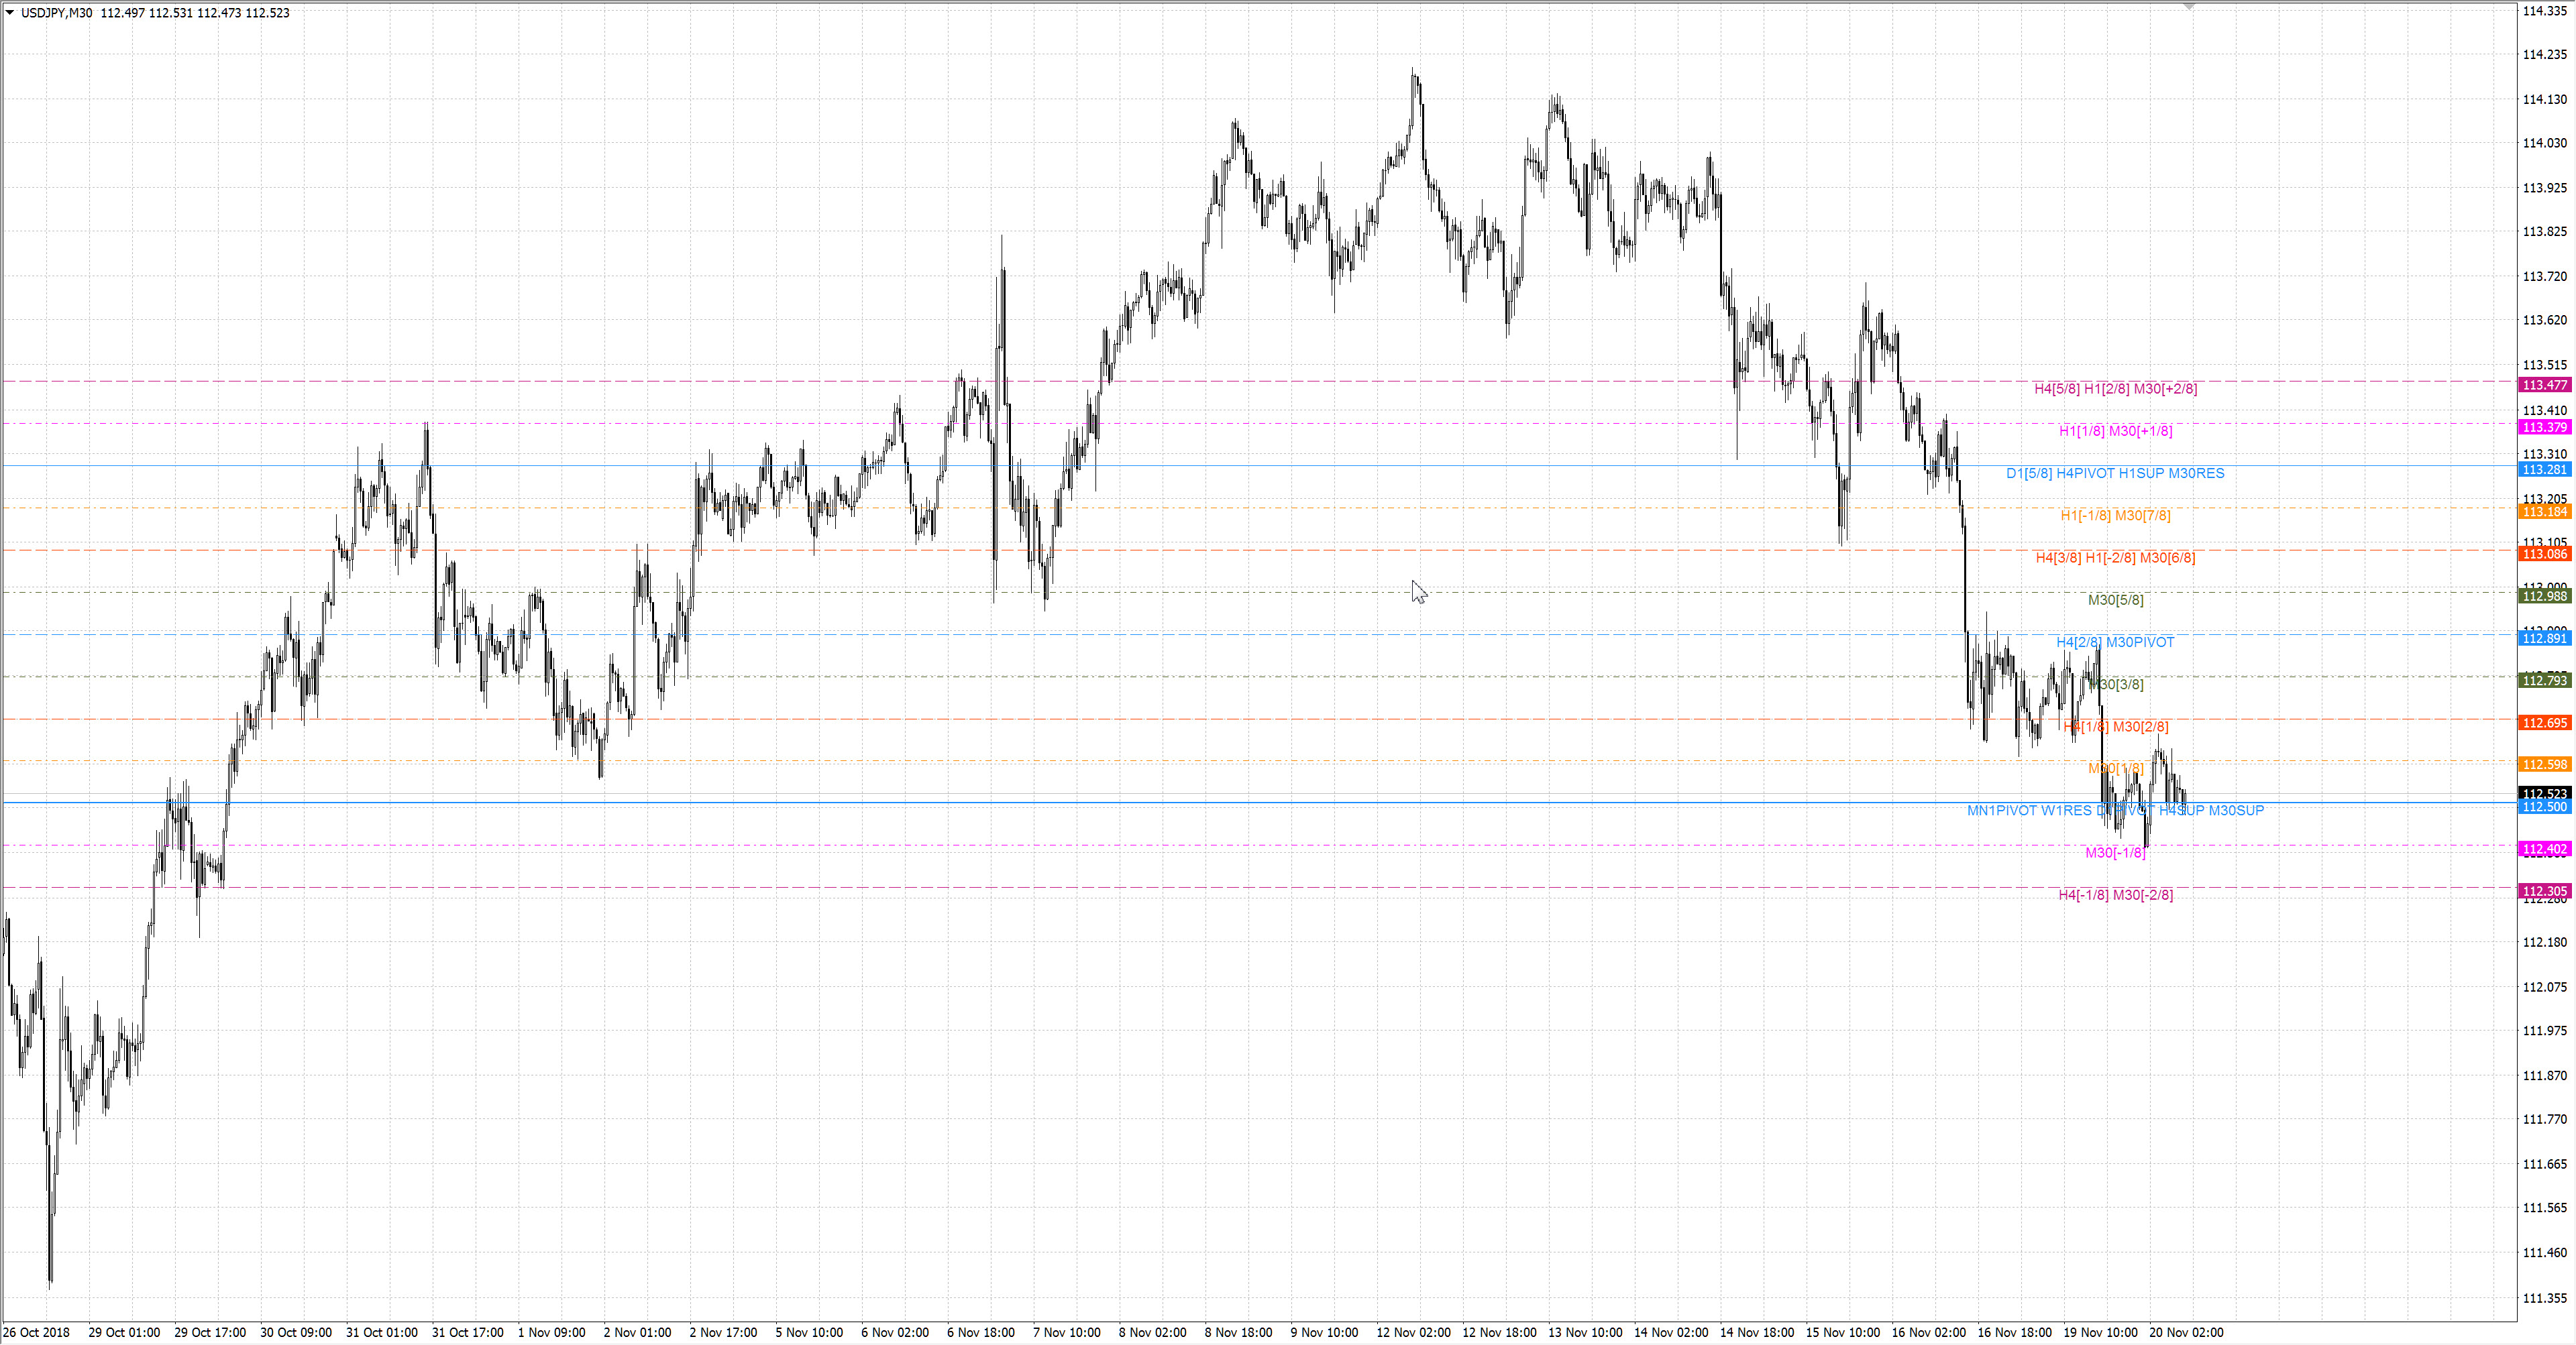Select the 112.305 magenta price tag
Viewport: 2576px width, 1345px height.
pyautogui.click(x=2544, y=891)
